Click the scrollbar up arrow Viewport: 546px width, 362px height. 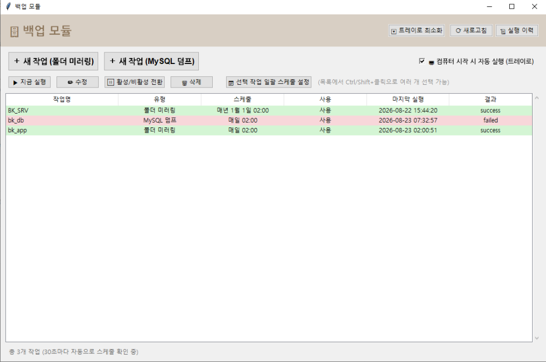click(536, 98)
